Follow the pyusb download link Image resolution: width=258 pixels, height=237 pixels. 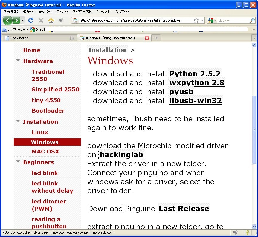point(181,92)
